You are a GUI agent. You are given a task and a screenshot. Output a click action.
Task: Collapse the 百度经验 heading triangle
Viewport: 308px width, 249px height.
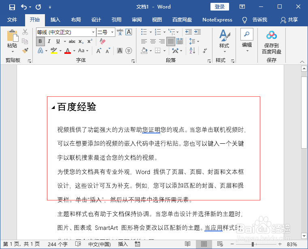pos(53,108)
